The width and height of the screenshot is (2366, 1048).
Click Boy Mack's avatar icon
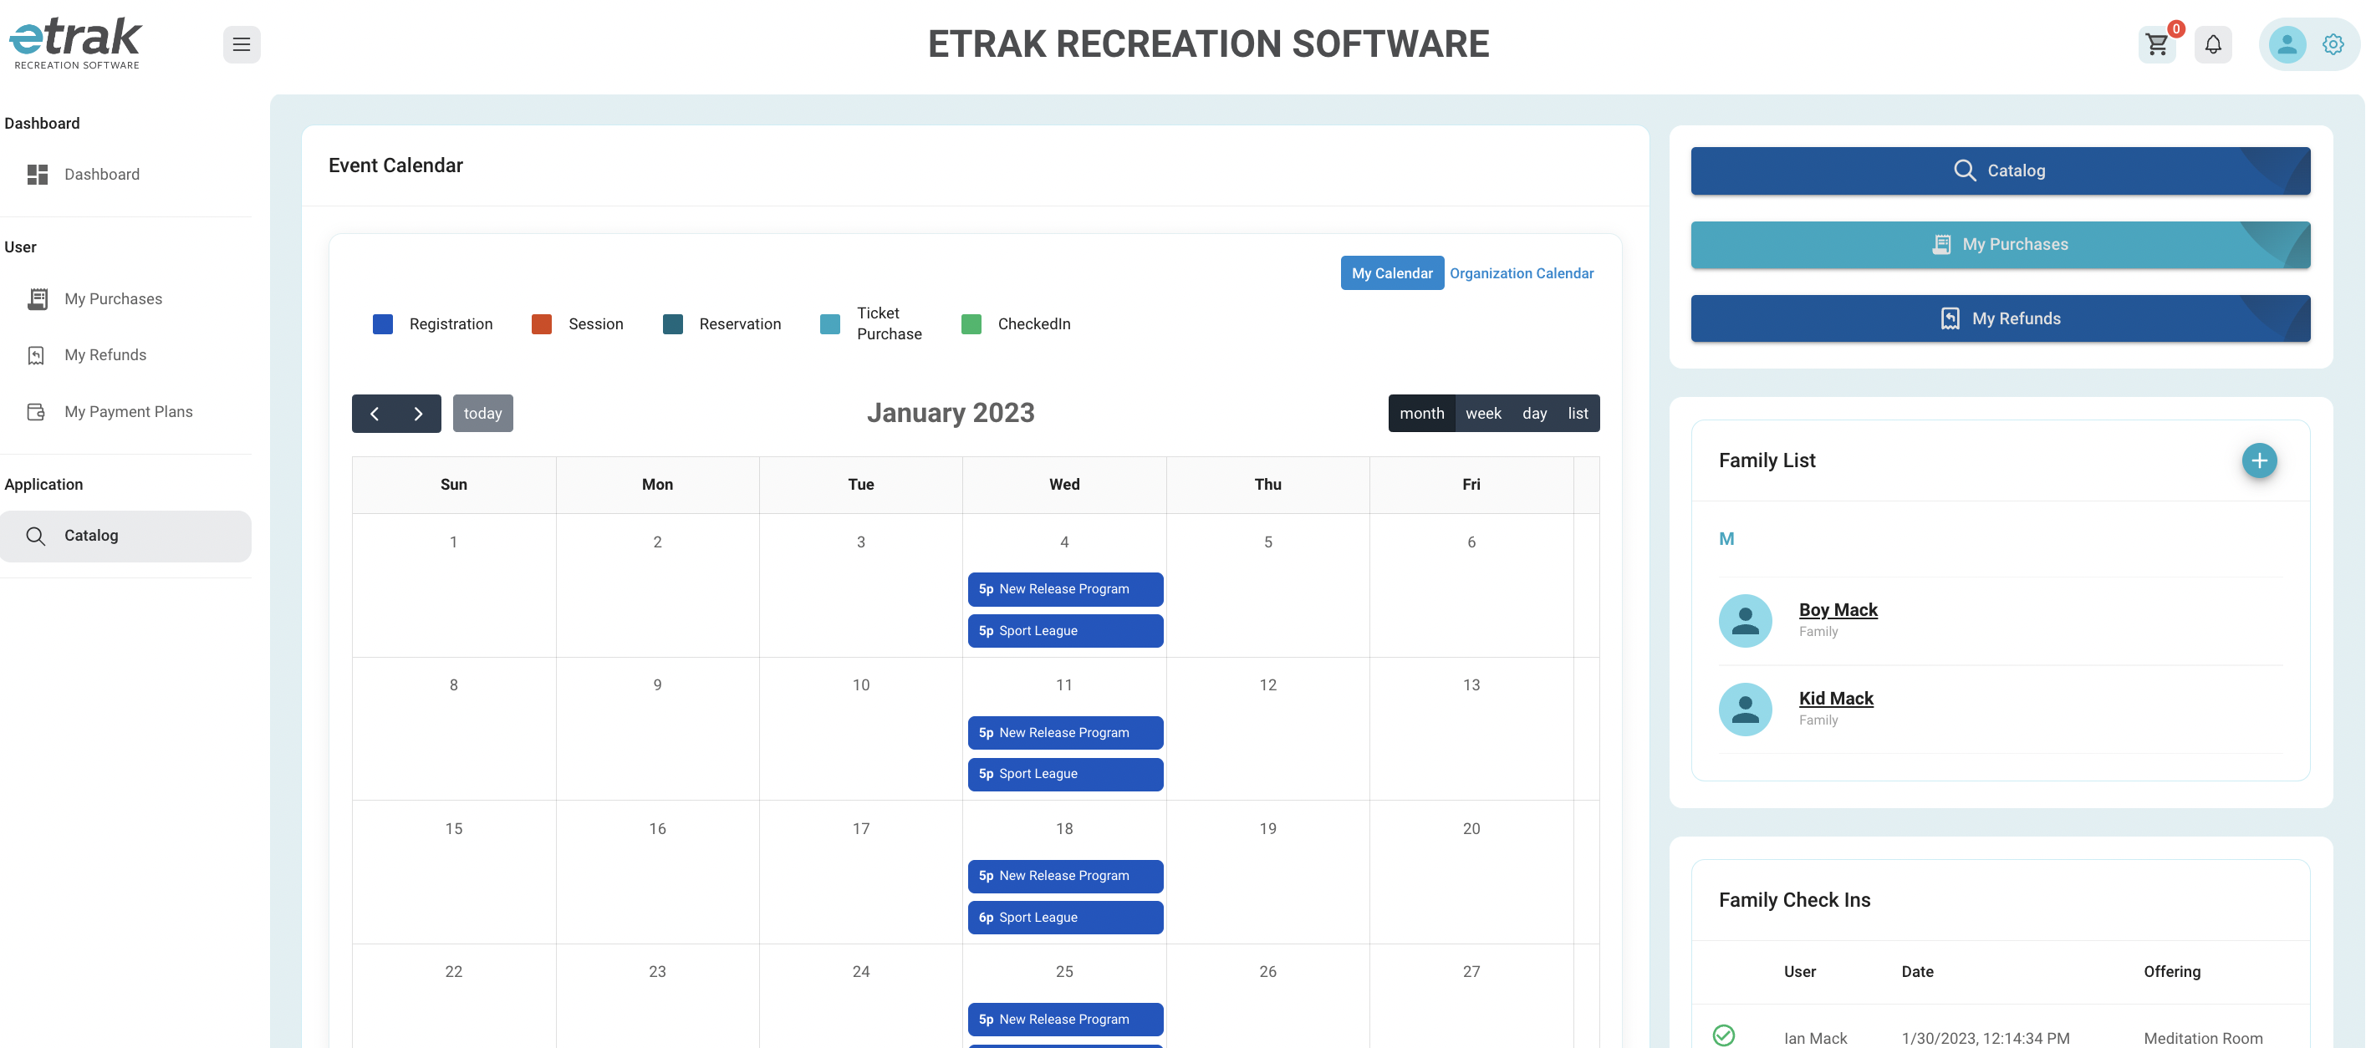pos(1745,621)
